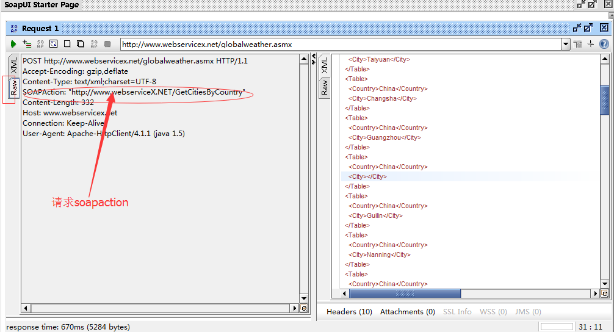Click the first greyed SOAP icon in toolbar
Viewport: 614px width, 332px height.
click(x=40, y=44)
